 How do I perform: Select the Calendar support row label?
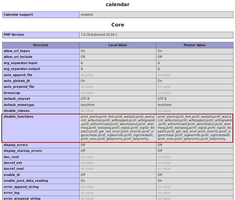pyautogui.click(x=18, y=15)
